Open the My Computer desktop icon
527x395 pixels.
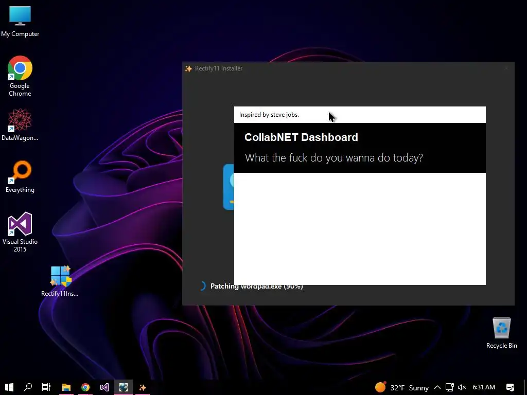(x=20, y=22)
